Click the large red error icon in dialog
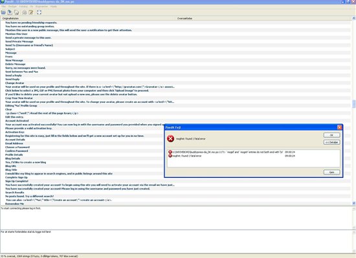Viewport: 356px width, 258px height. tap(170, 138)
